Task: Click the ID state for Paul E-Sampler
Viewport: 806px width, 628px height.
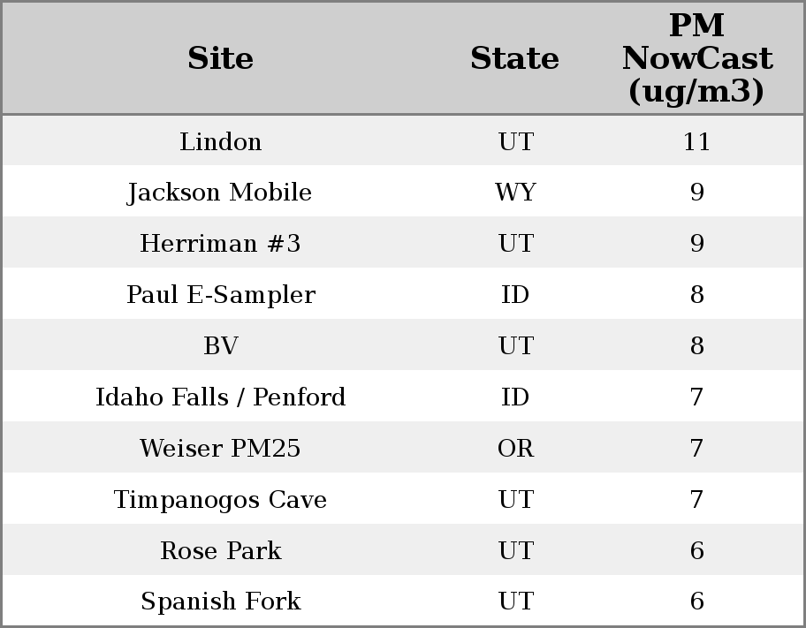Action: point(515,295)
